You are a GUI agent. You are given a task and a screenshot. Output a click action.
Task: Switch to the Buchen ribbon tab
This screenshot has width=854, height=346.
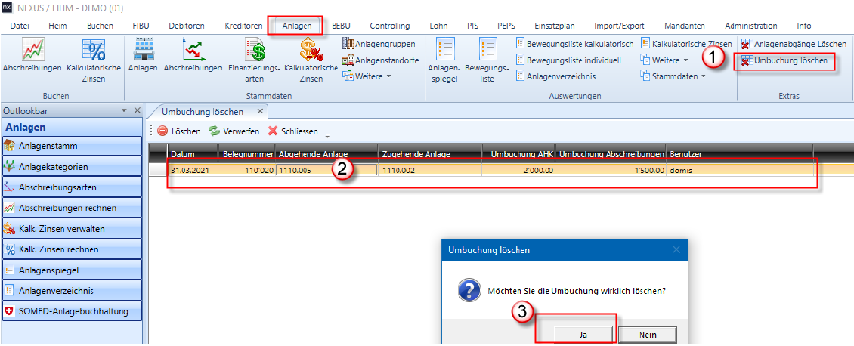pos(101,26)
